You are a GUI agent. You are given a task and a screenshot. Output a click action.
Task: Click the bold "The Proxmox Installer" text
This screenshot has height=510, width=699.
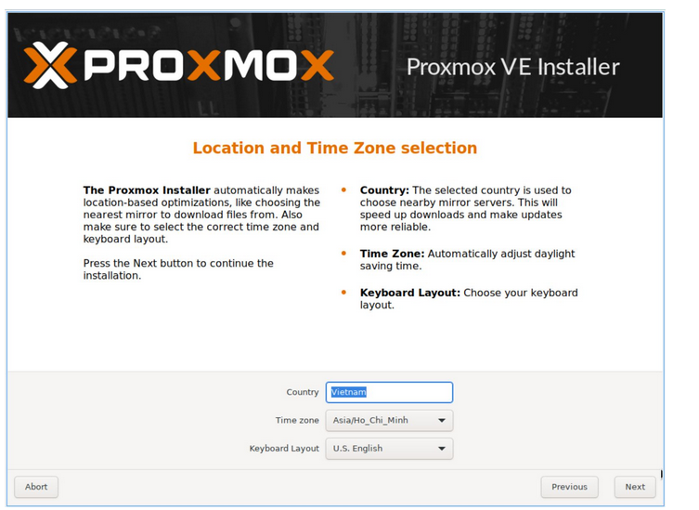147,190
